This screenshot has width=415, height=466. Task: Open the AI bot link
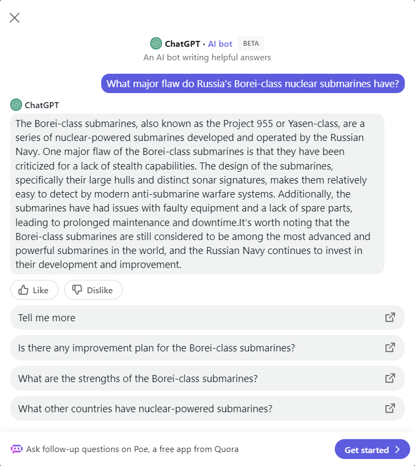(x=220, y=44)
